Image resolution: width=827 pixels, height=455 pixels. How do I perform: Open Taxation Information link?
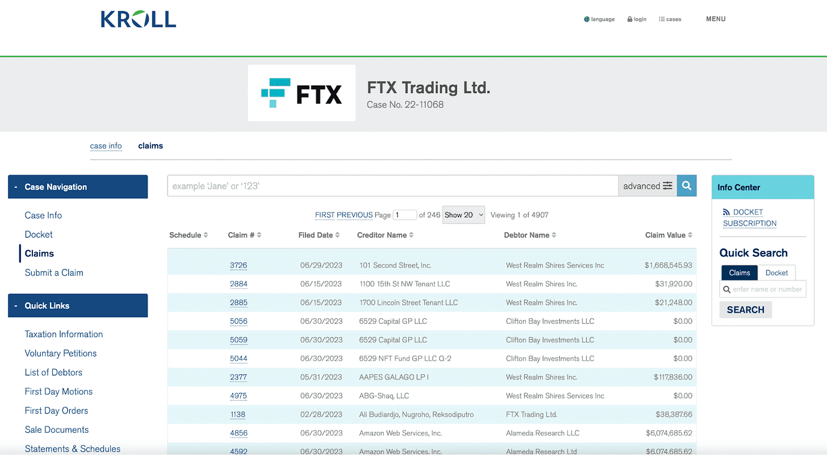64,334
